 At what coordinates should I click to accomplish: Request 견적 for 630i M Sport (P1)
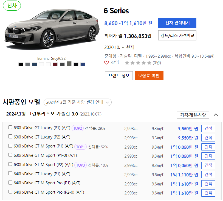coord(208,147)
